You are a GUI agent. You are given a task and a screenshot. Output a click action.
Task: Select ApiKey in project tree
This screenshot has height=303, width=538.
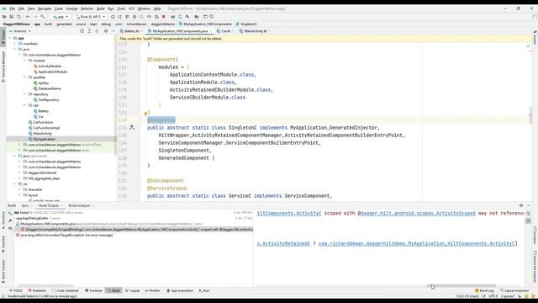click(x=43, y=82)
